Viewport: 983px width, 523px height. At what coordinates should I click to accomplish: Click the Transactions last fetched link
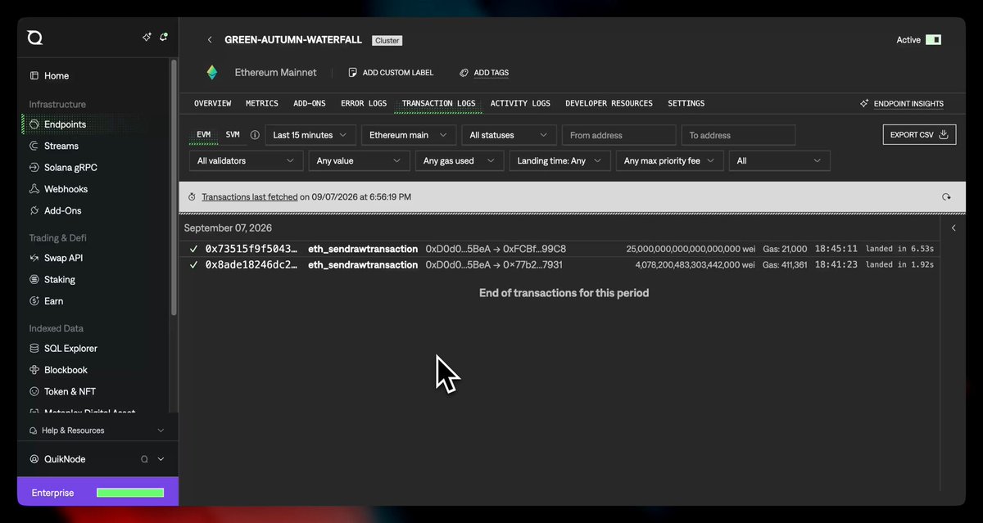tap(250, 197)
